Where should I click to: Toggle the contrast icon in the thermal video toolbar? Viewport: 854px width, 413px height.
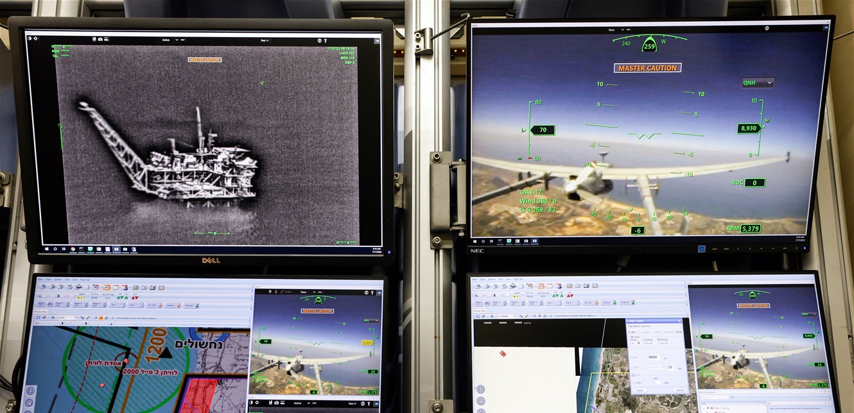[x=30, y=39]
